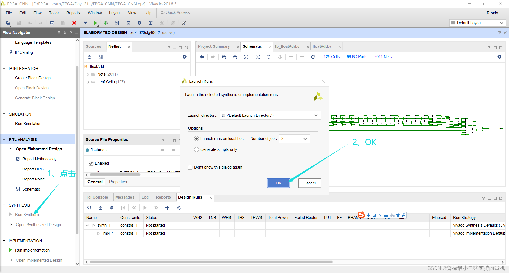Zoom out of the schematic
Image resolution: width=509 pixels, height=273 pixels.
point(235,57)
